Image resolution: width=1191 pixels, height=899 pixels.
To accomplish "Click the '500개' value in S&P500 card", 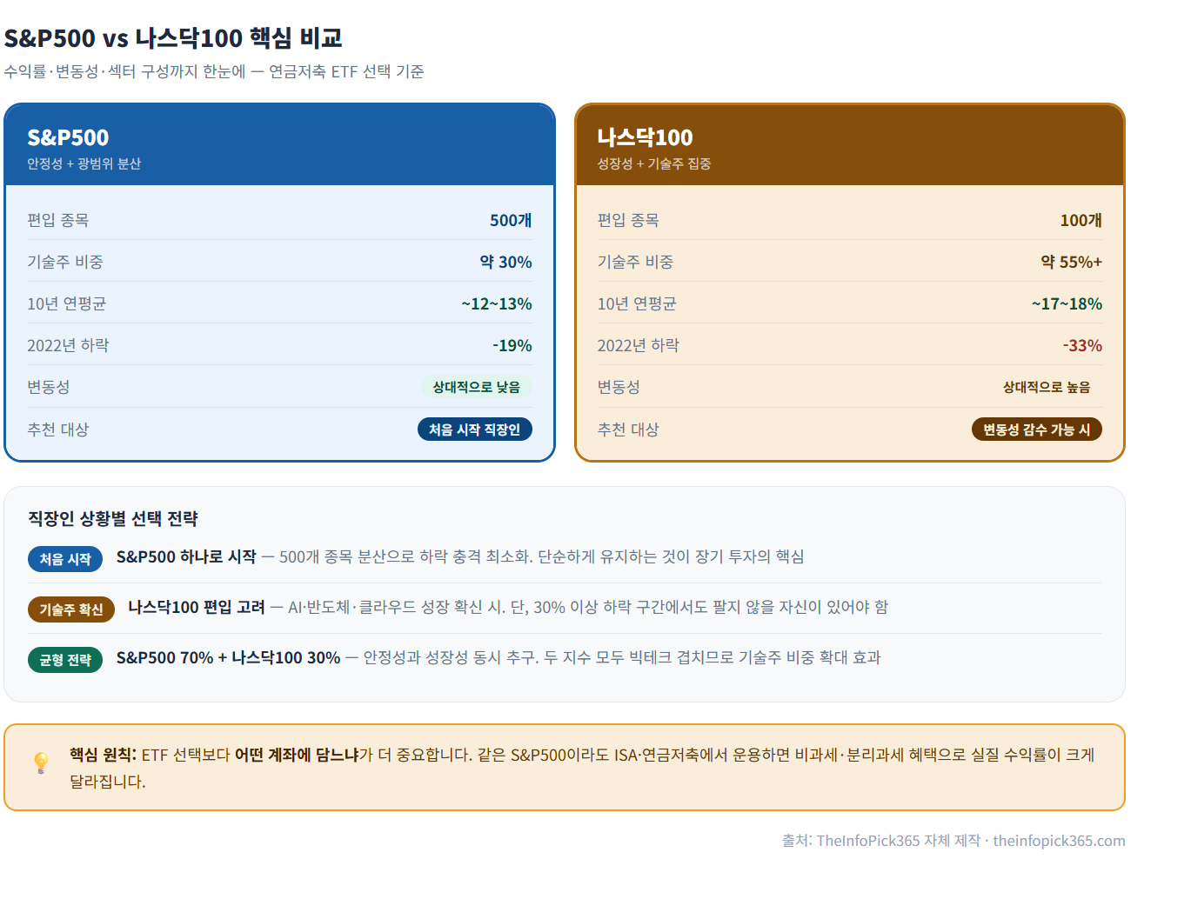I will point(511,220).
